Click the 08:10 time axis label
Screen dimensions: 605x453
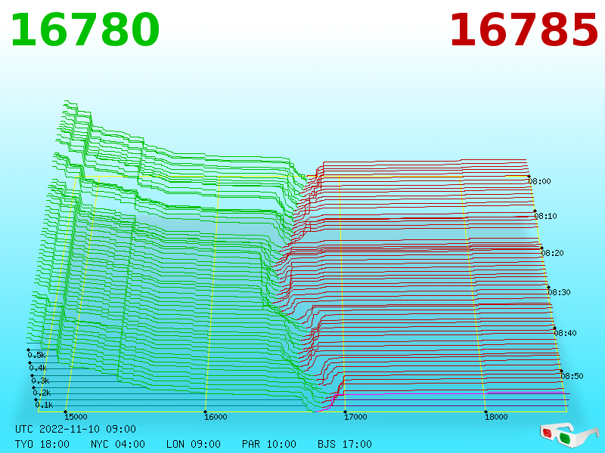click(x=545, y=216)
